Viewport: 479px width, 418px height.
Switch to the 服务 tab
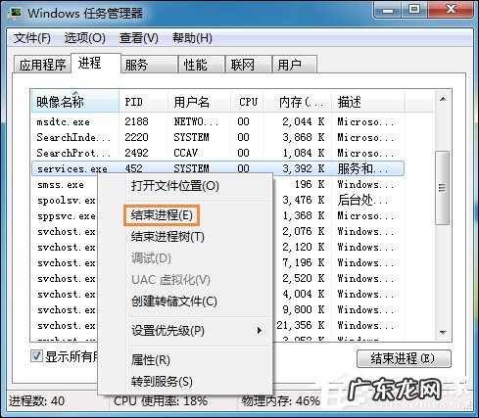coord(149,65)
